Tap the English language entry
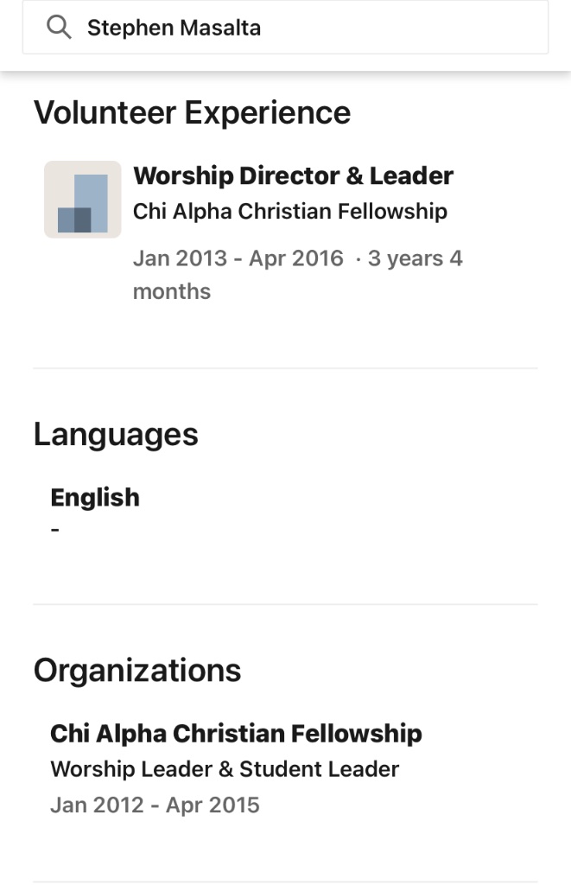 pyautogui.click(x=95, y=498)
